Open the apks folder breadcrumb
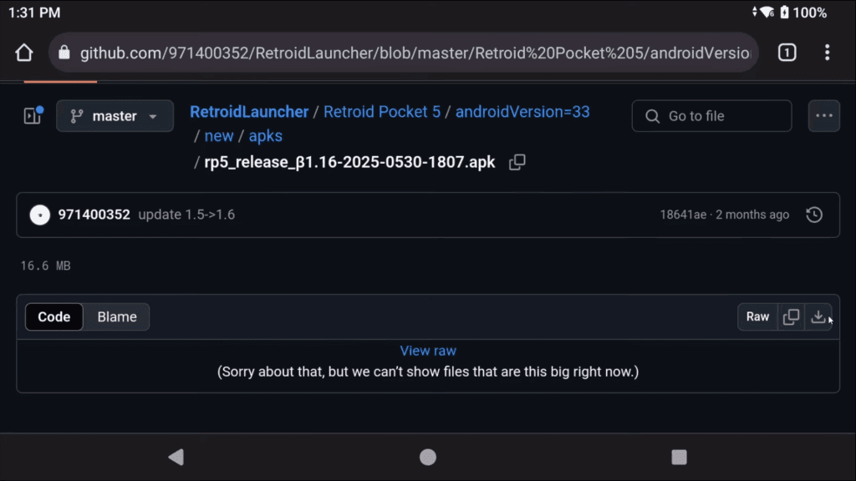 pos(265,136)
